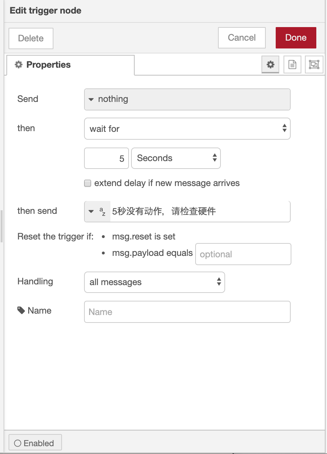
Task: Click the gear icon on the Properties tab
Action: [19, 65]
